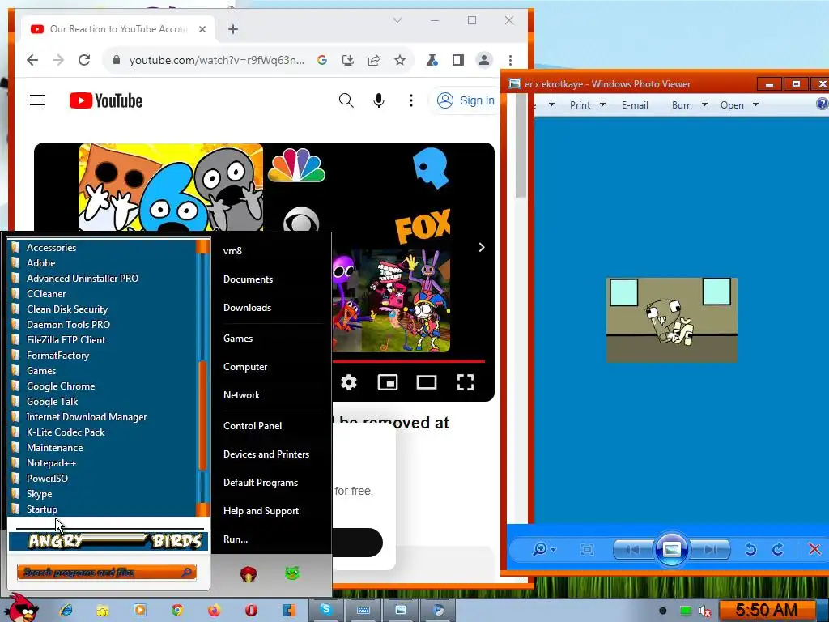The height and width of the screenshot is (622, 829).
Task: Click Chrome back arrow
Action: coord(32,60)
